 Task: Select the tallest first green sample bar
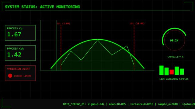162,70
